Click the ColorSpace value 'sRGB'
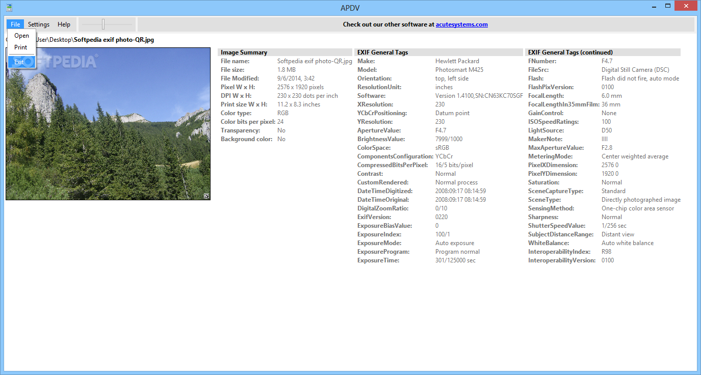The height and width of the screenshot is (375, 701). click(443, 148)
